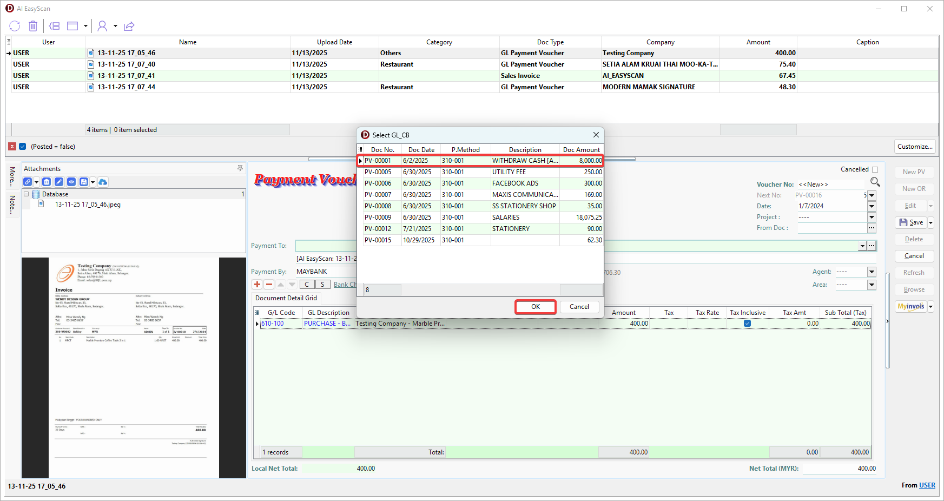Click the magnifier icon beside Voucher No
Image resolution: width=944 pixels, height=501 pixels.
click(x=875, y=182)
